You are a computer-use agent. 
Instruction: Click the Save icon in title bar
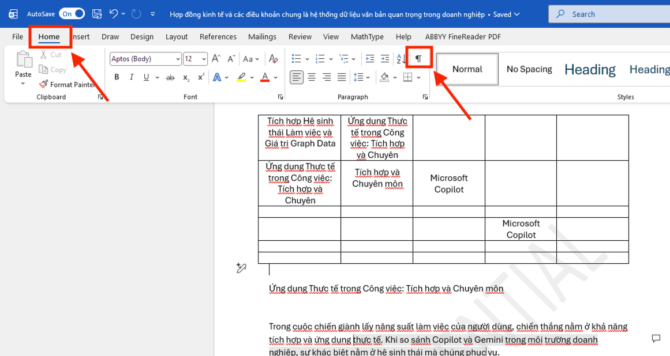click(x=97, y=14)
